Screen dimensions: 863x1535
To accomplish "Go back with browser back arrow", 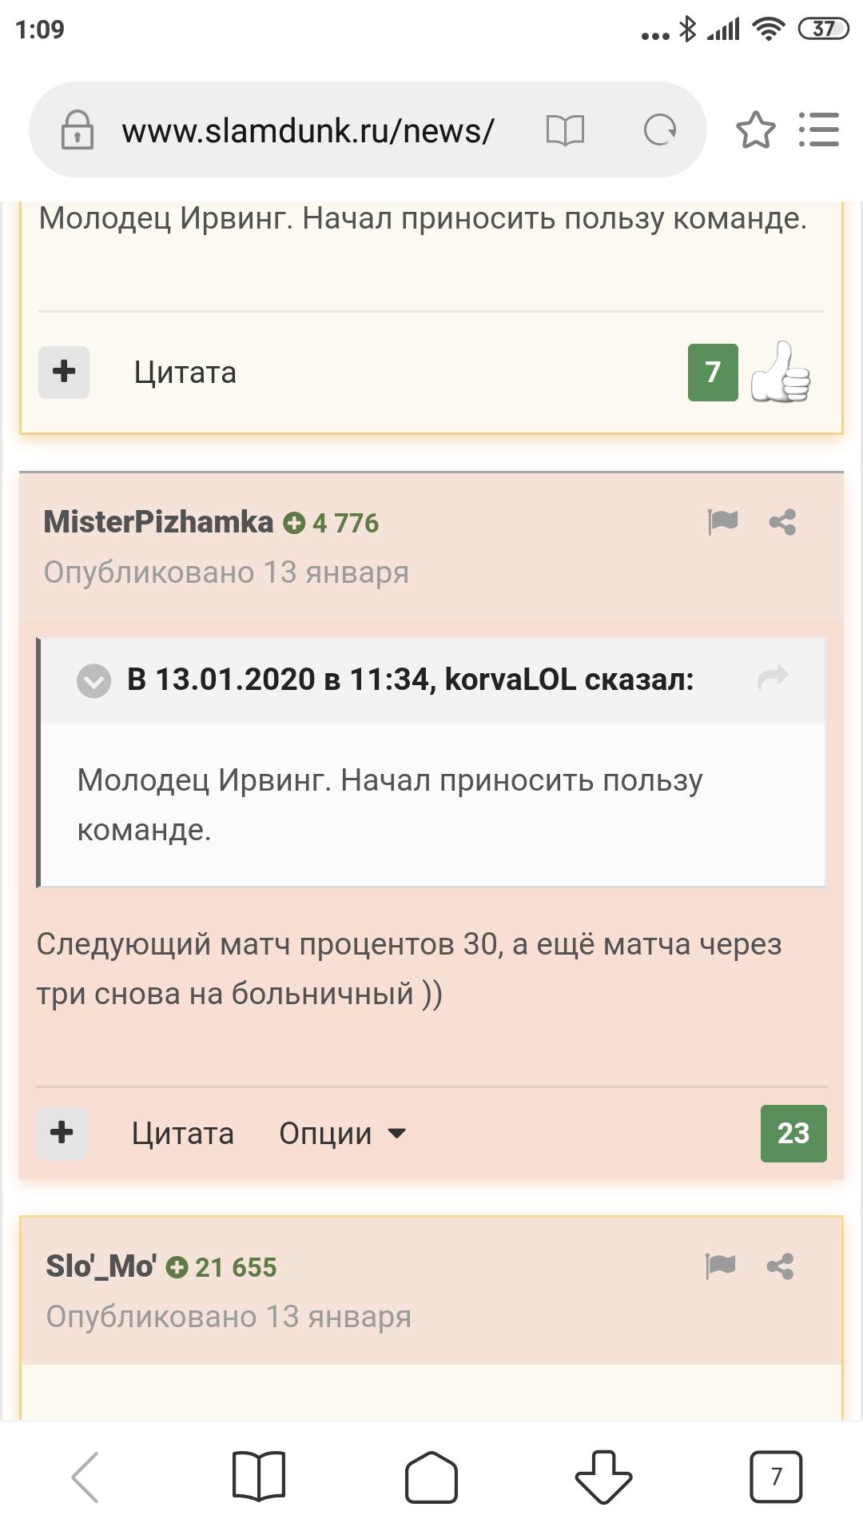I will pyautogui.click(x=86, y=1477).
